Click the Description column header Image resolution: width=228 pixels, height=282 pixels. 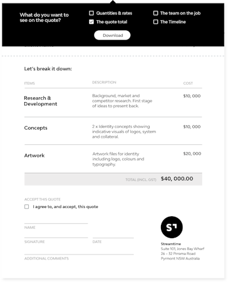104,82
